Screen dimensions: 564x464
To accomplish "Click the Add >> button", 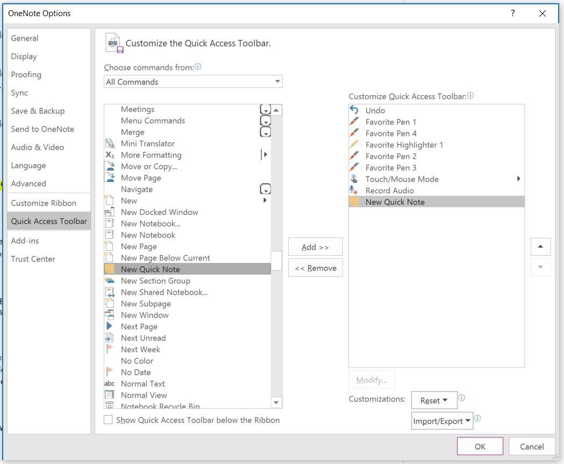I will coord(315,247).
